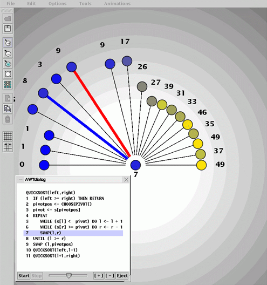
Task: Toggle the grid display icon
Action: click(x=8, y=137)
